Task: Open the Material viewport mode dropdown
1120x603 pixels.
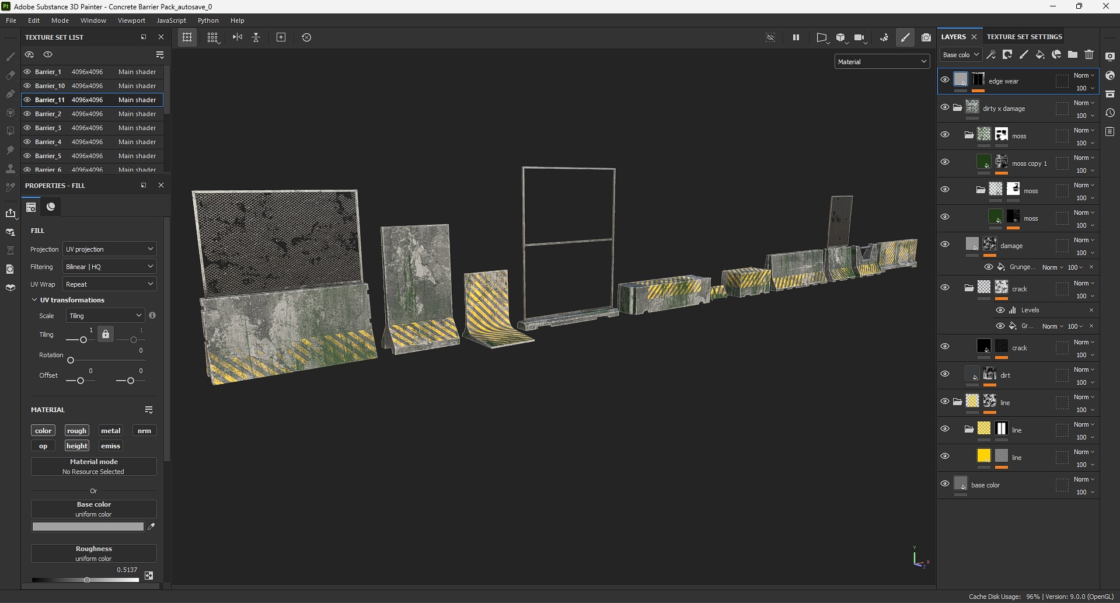Action: coord(882,61)
